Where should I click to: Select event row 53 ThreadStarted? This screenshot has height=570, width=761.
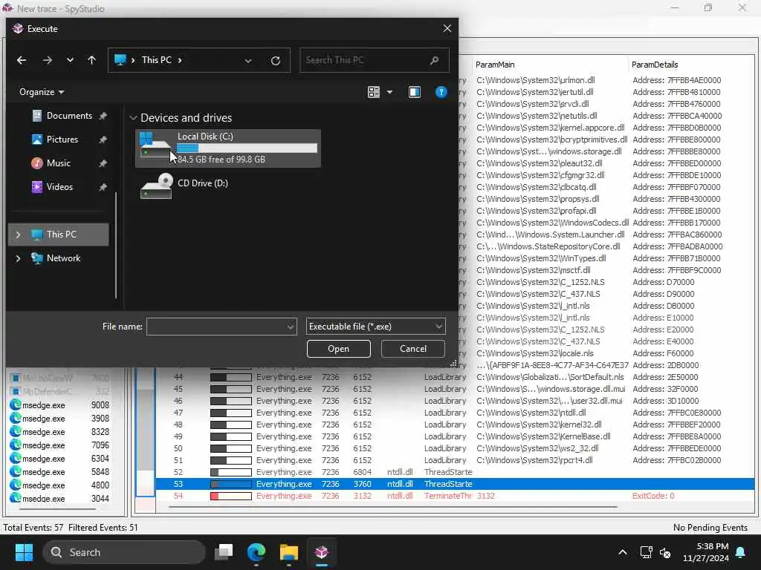pyautogui.click(x=455, y=484)
